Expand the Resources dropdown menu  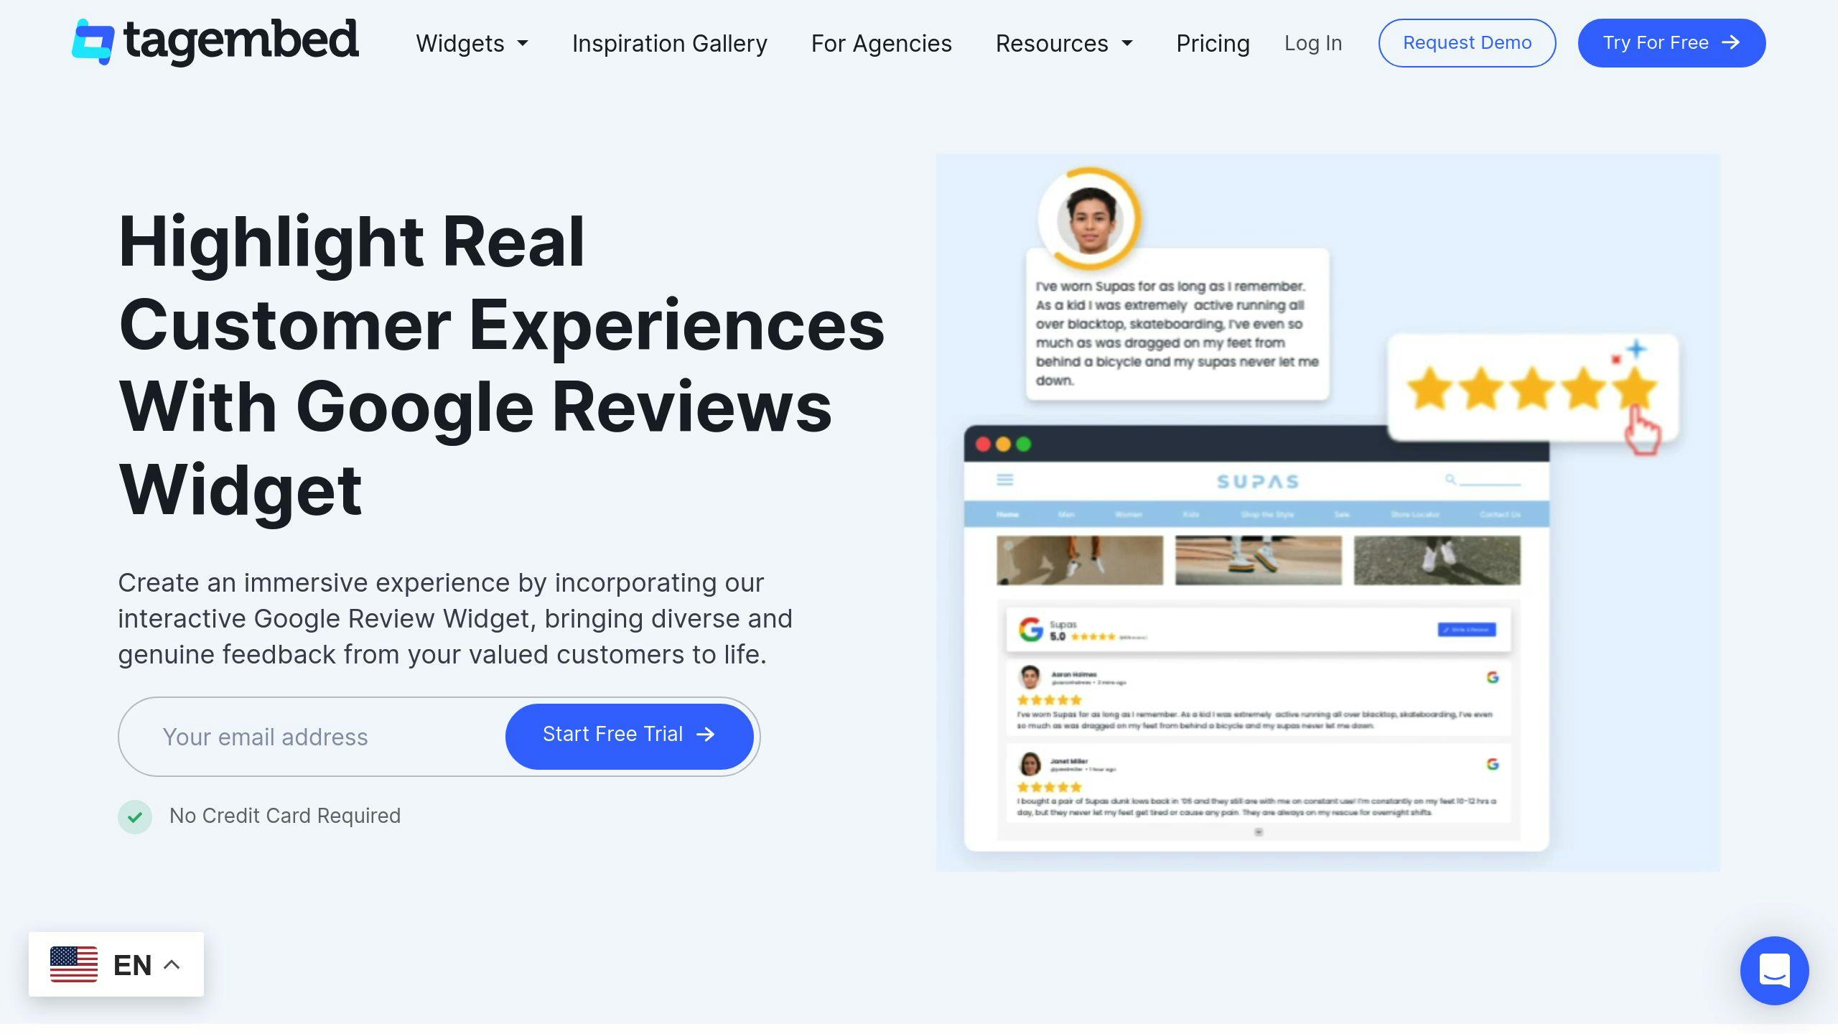[x=1064, y=43]
